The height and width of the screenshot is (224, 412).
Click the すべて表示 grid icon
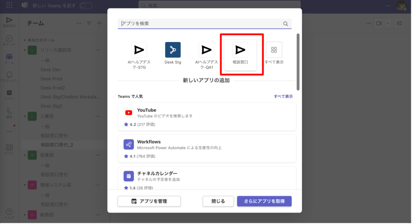[274, 50]
